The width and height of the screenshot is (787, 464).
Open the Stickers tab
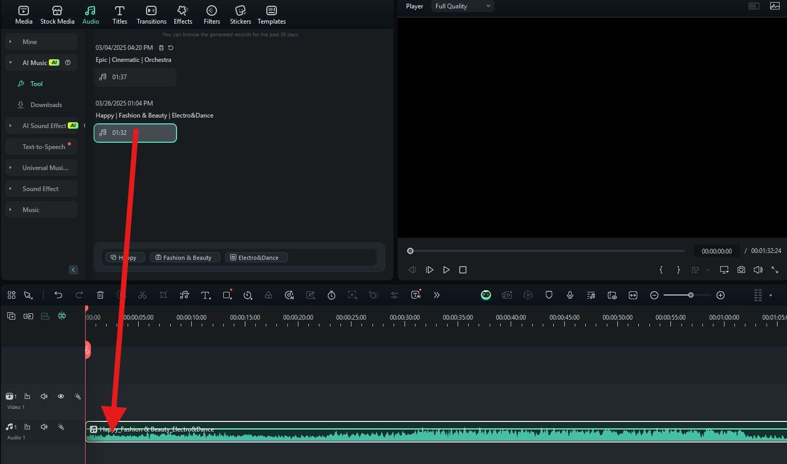[241, 15]
